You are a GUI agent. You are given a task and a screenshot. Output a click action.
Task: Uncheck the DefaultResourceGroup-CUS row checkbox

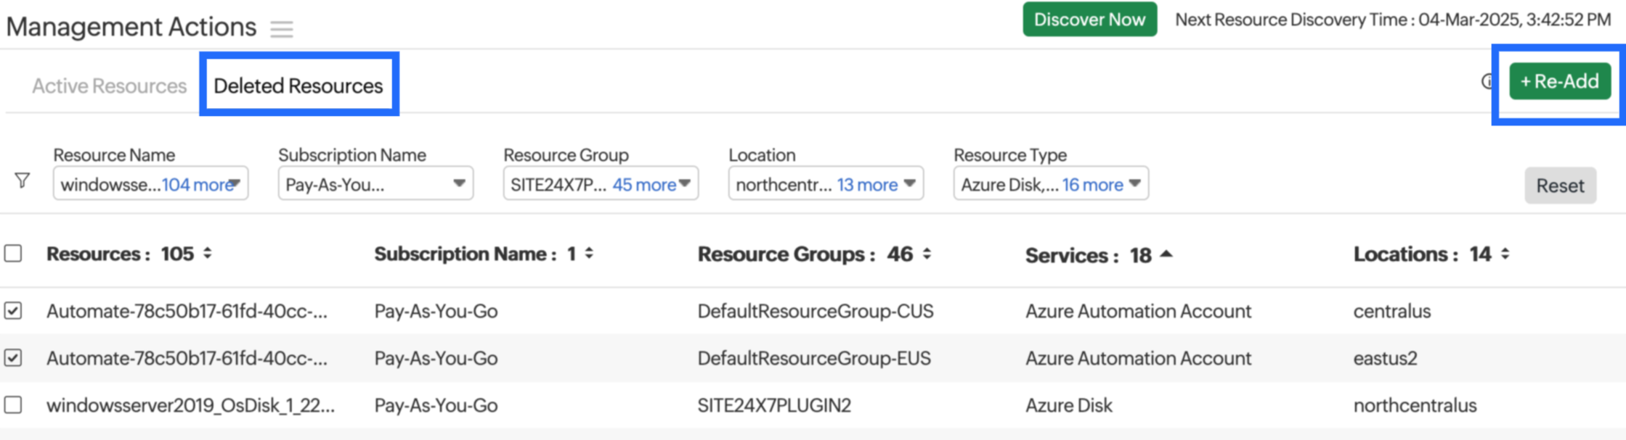click(13, 311)
